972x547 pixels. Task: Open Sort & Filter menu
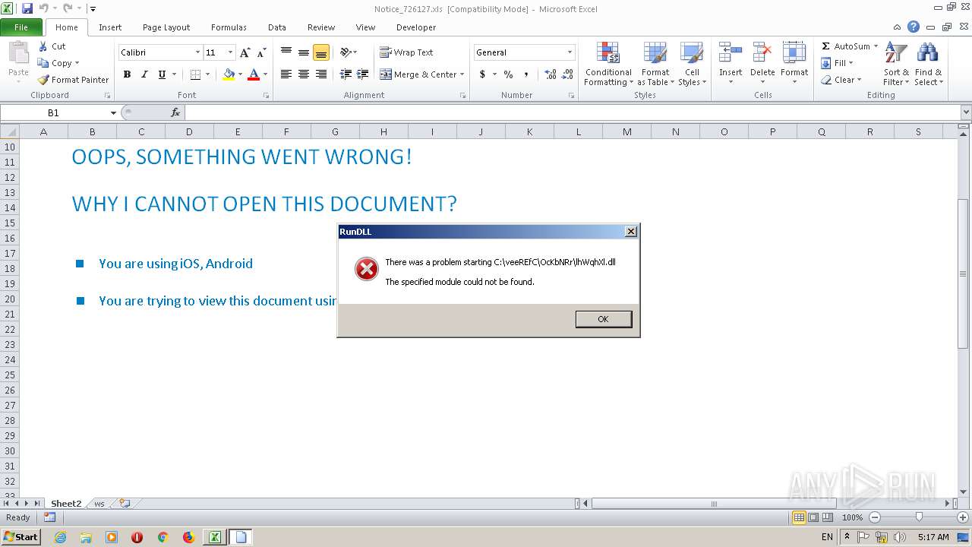(896, 64)
